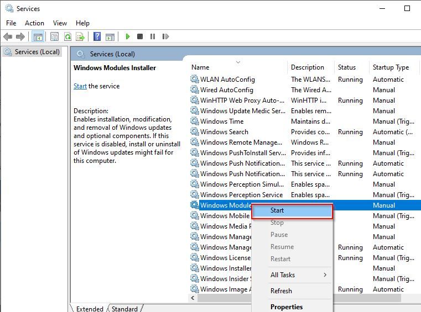Image resolution: width=421 pixels, height=312 pixels.
Task: Click the horizontal scrollbar left arrow
Action: [193, 298]
